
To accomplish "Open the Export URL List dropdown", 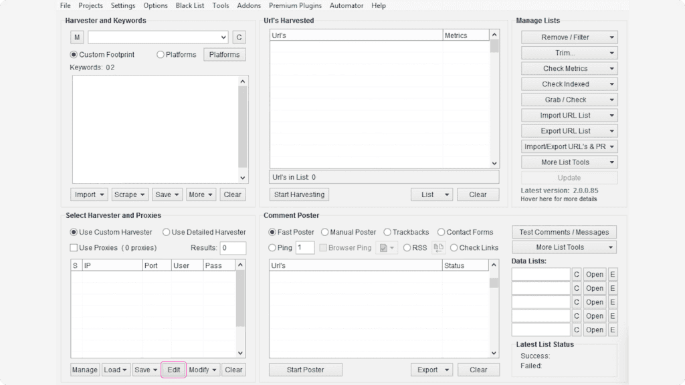I will [569, 131].
